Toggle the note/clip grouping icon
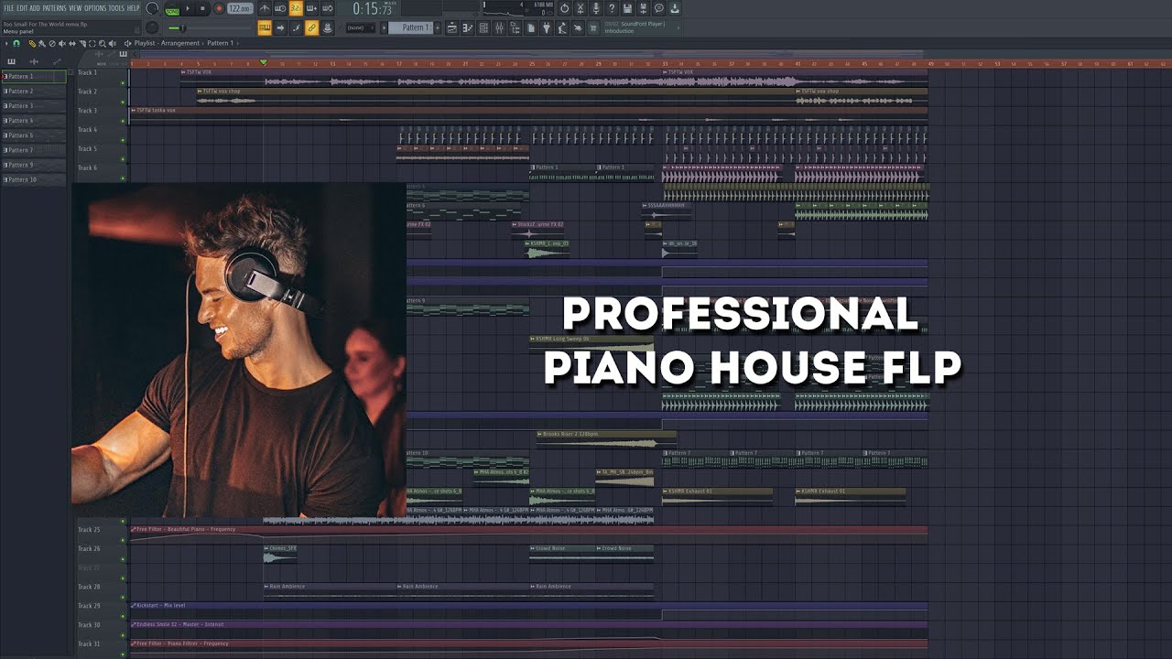Viewport: 1172px width, 659px height. 296,27
